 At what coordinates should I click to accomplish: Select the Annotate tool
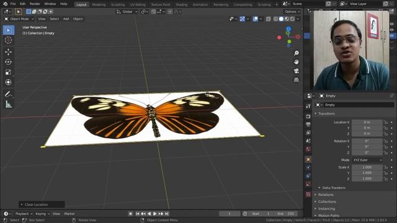[8, 94]
